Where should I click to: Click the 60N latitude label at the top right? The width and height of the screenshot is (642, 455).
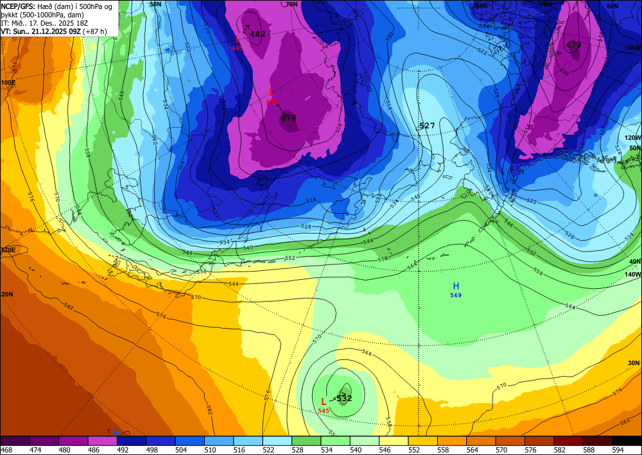coord(612,6)
